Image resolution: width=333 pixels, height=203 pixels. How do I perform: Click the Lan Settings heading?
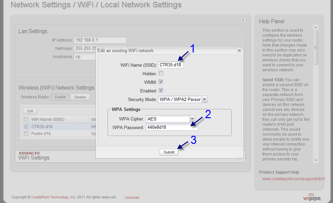point(33,31)
